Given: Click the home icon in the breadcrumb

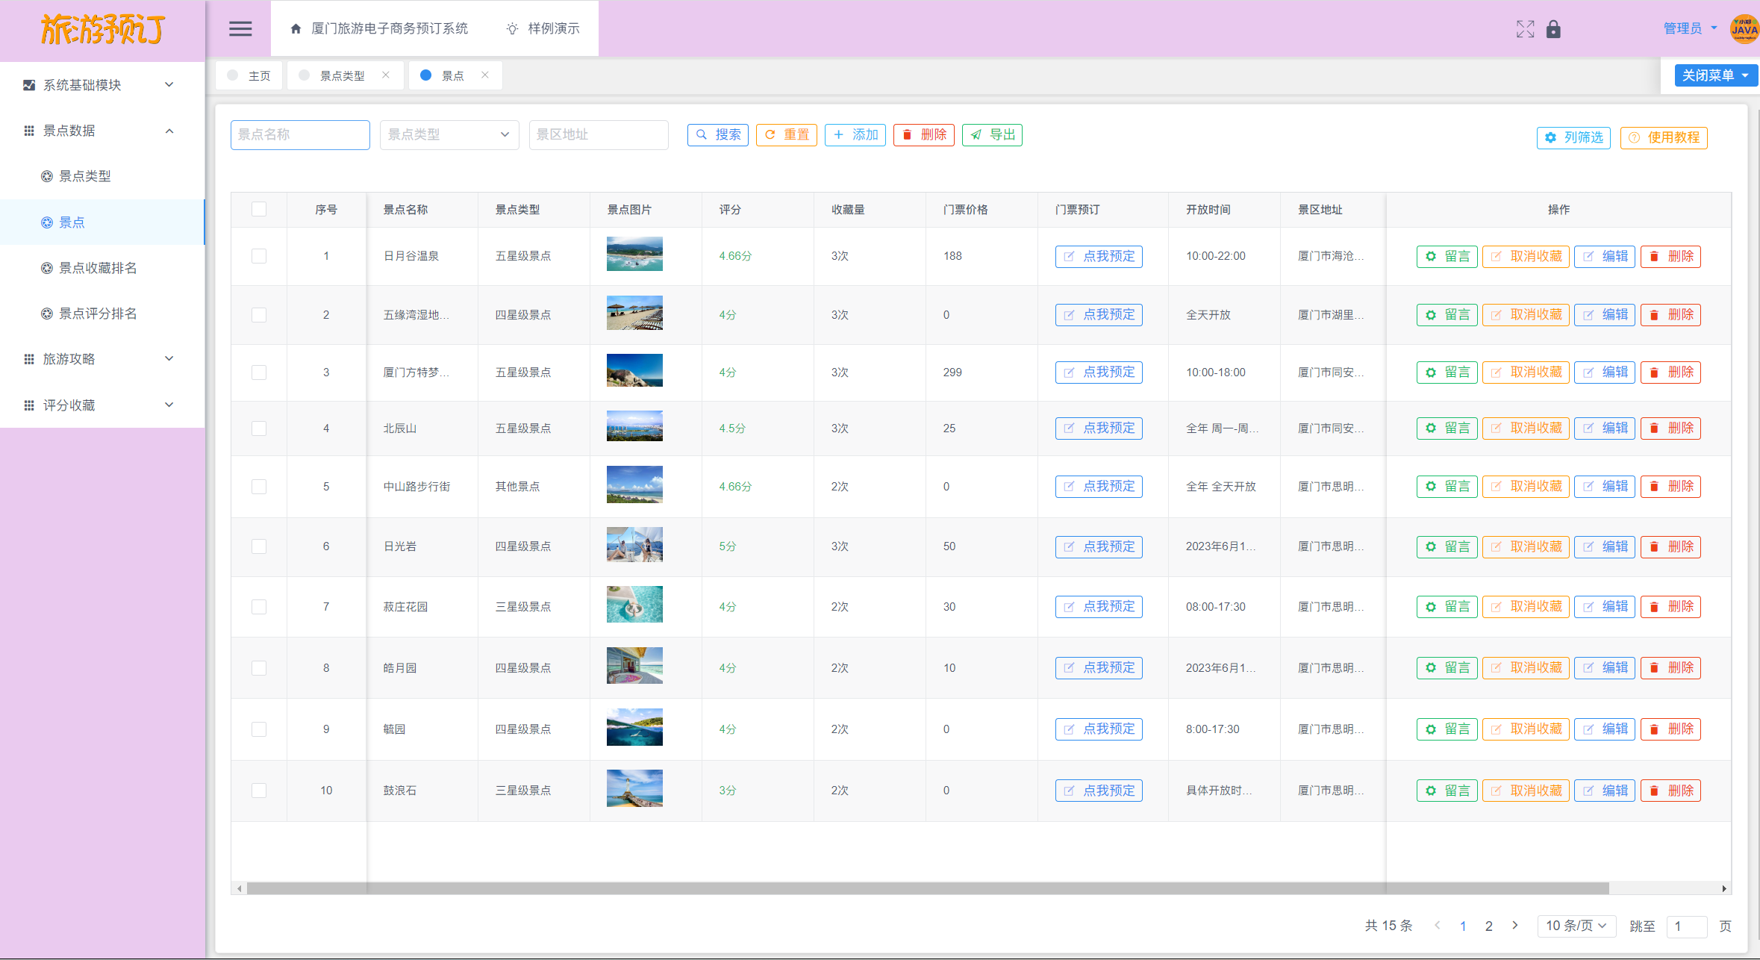Looking at the screenshot, I should tap(296, 28).
